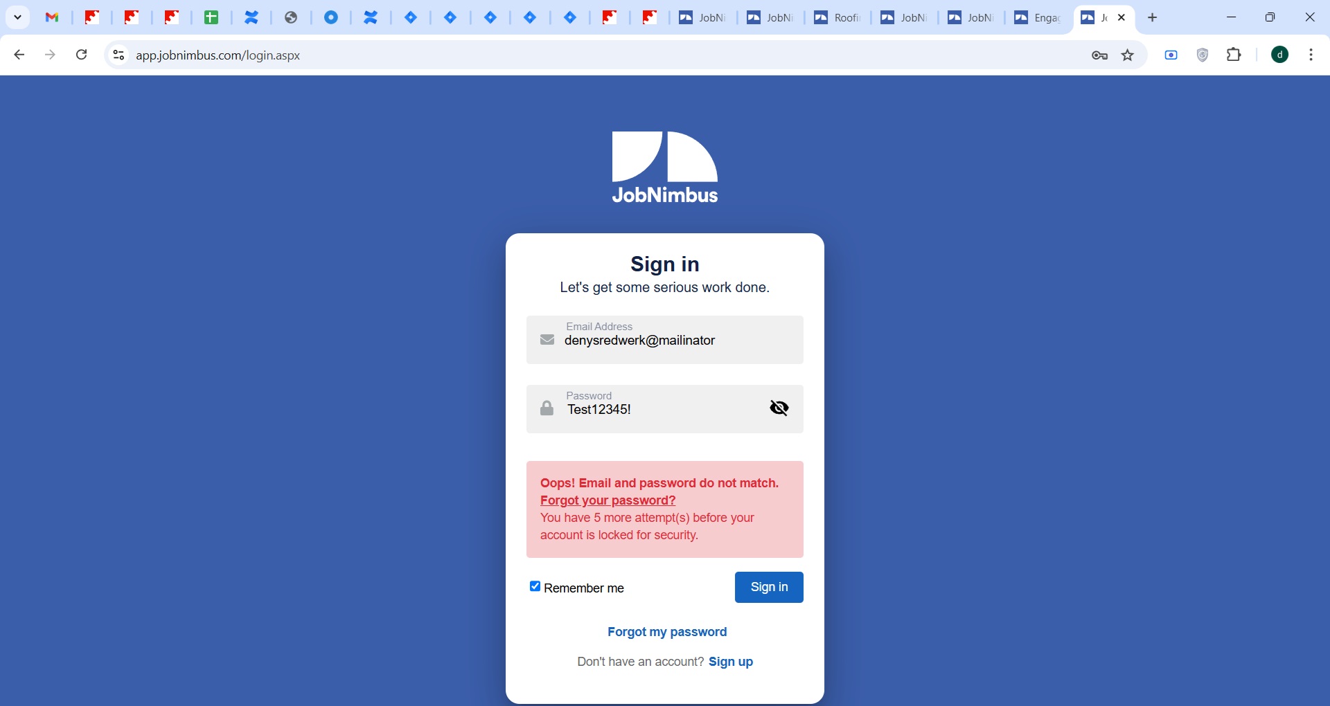Toggle password visibility with the eye icon

[779, 408]
